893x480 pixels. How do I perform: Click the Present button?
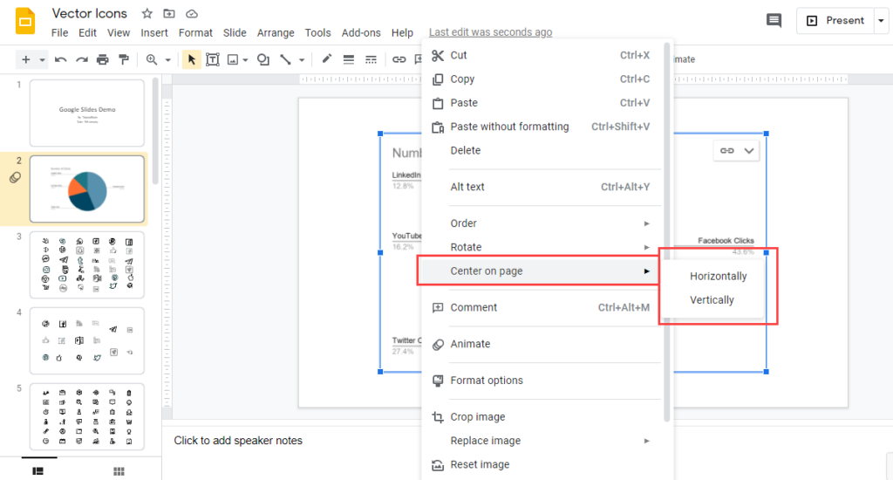(x=835, y=21)
